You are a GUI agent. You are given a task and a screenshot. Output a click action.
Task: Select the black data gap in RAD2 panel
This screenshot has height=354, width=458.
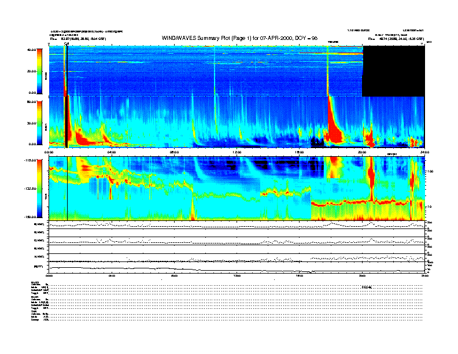pos(393,72)
